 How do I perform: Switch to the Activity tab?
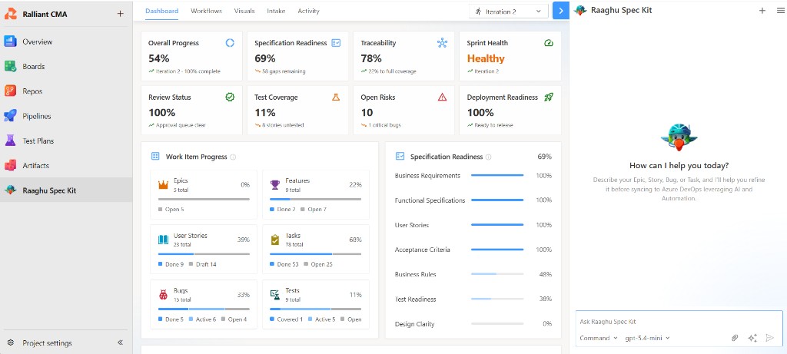point(308,11)
